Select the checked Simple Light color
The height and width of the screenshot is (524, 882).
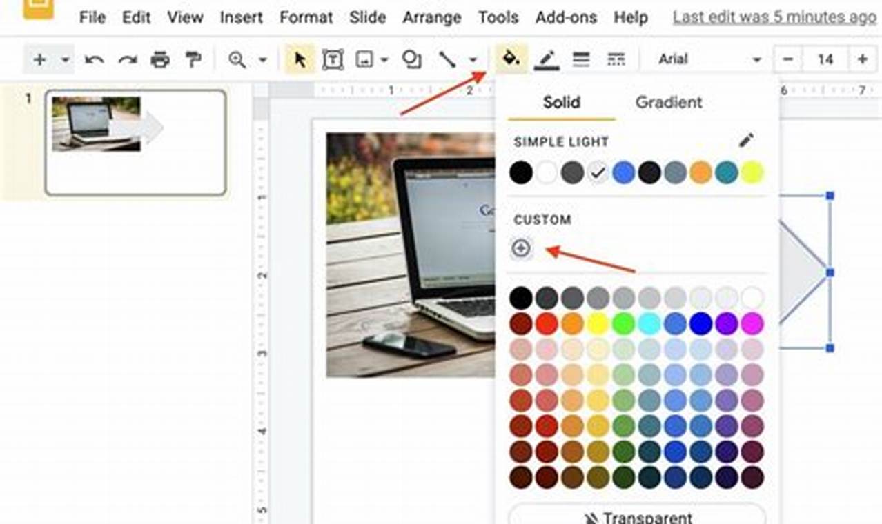point(598,172)
